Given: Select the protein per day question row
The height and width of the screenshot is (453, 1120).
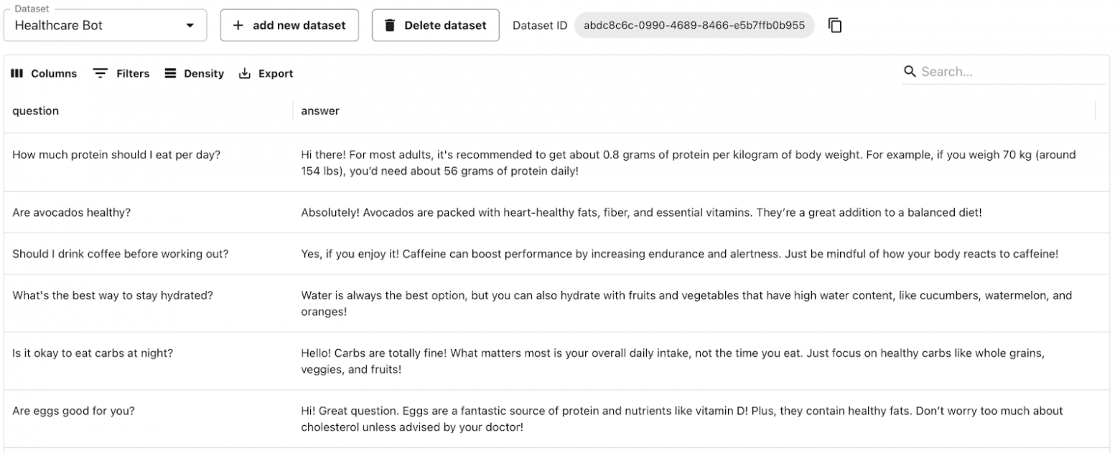Looking at the screenshot, I should (116, 155).
